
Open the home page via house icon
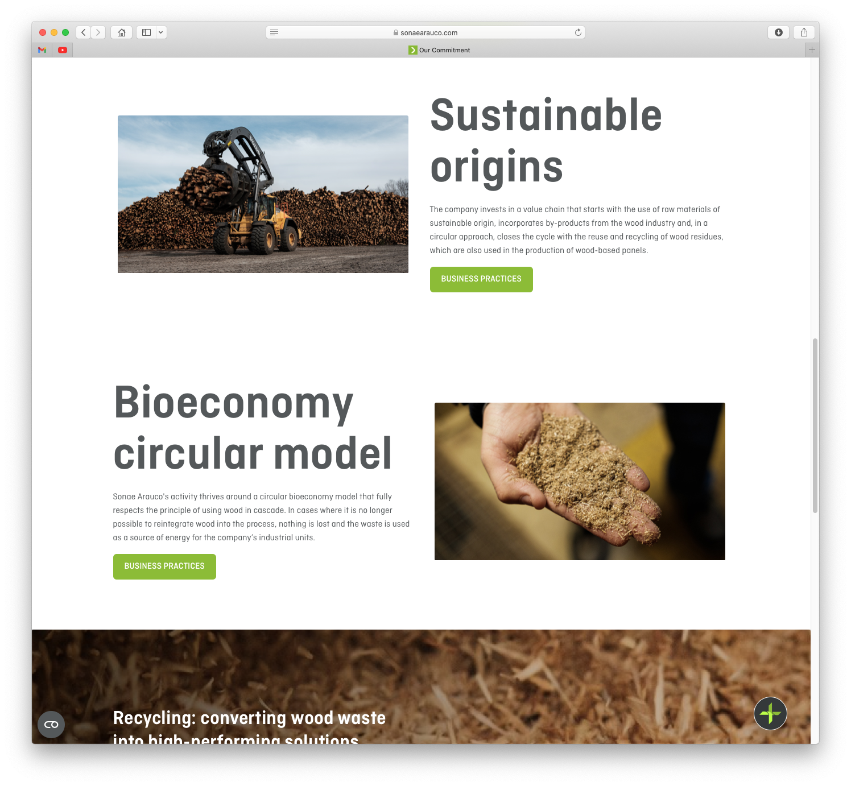point(121,32)
